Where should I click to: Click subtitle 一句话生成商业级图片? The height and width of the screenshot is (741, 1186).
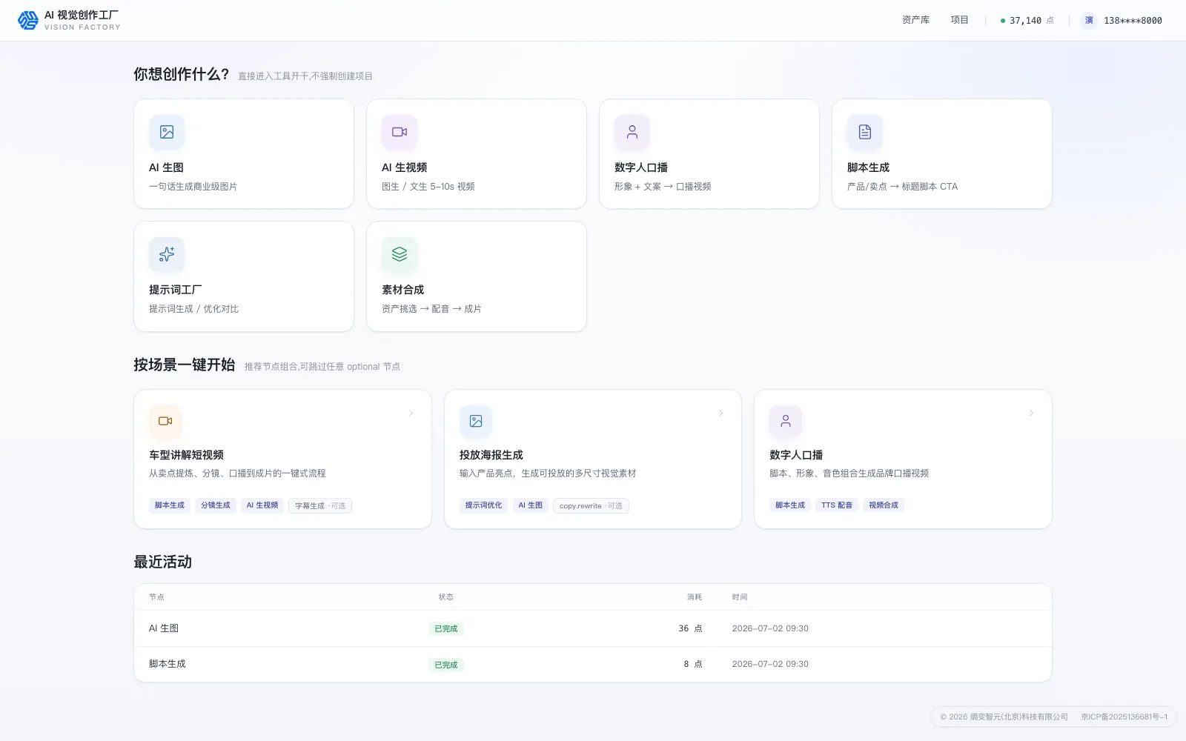click(x=193, y=187)
